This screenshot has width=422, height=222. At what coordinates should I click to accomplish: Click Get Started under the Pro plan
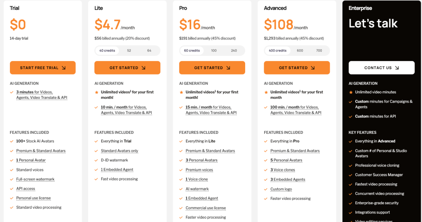pos(212,68)
